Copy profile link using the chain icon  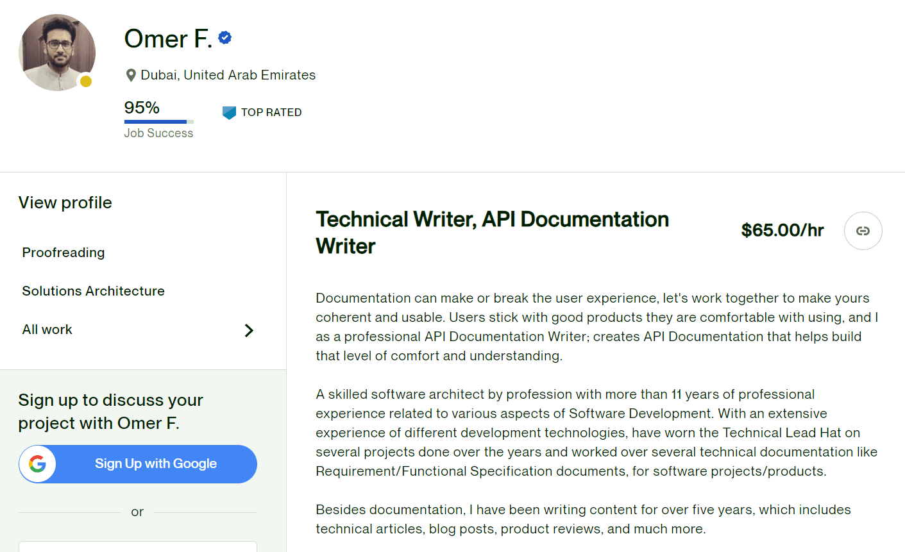click(x=863, y=231)
